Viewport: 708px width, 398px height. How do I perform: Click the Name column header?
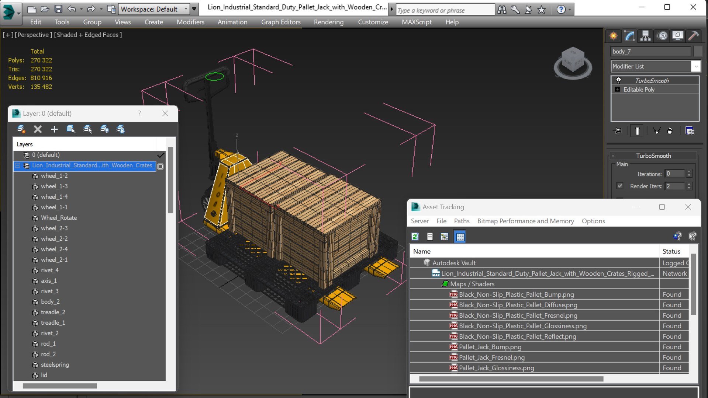click(x=534, y=251)
